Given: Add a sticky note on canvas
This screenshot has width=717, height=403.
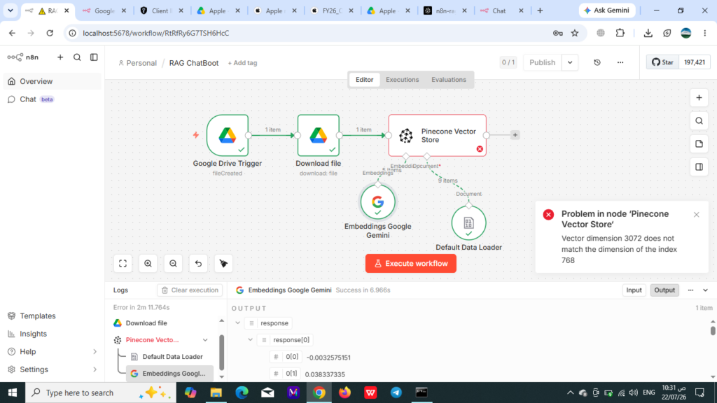Looking at the screenshot, I should (x=699, y=144).
